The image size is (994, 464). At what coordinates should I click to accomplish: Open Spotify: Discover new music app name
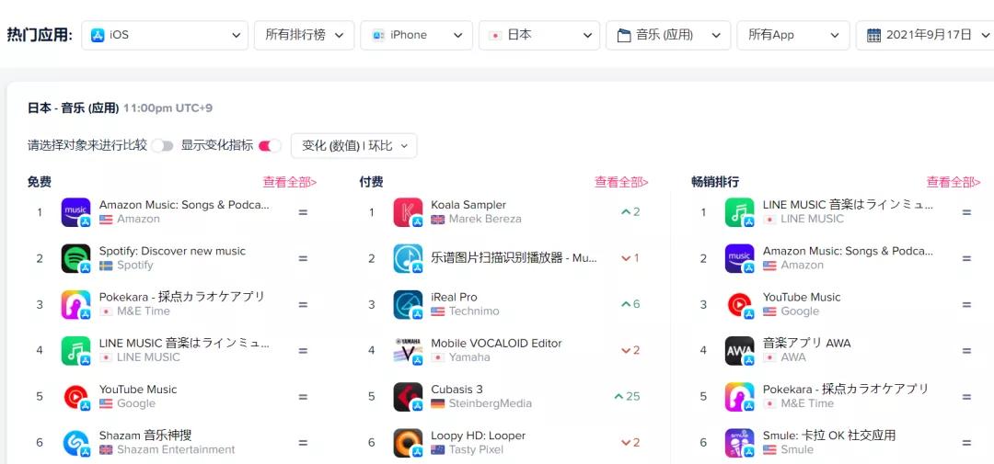pyautogui.click(x=172, y=251)
